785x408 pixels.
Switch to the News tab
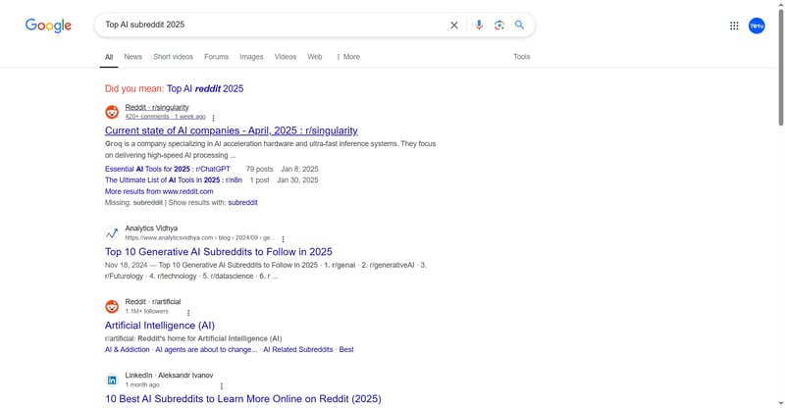[133, 57]
